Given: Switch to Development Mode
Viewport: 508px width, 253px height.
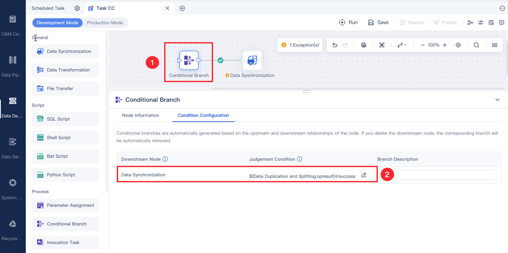Looking at the screenshot, I should pos(57,23).
